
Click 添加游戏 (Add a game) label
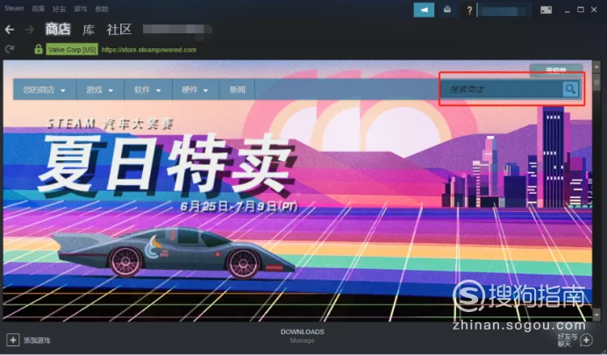37,340
